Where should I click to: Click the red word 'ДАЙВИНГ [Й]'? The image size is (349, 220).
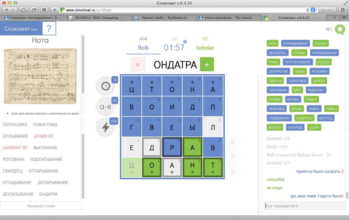point(15,148)
